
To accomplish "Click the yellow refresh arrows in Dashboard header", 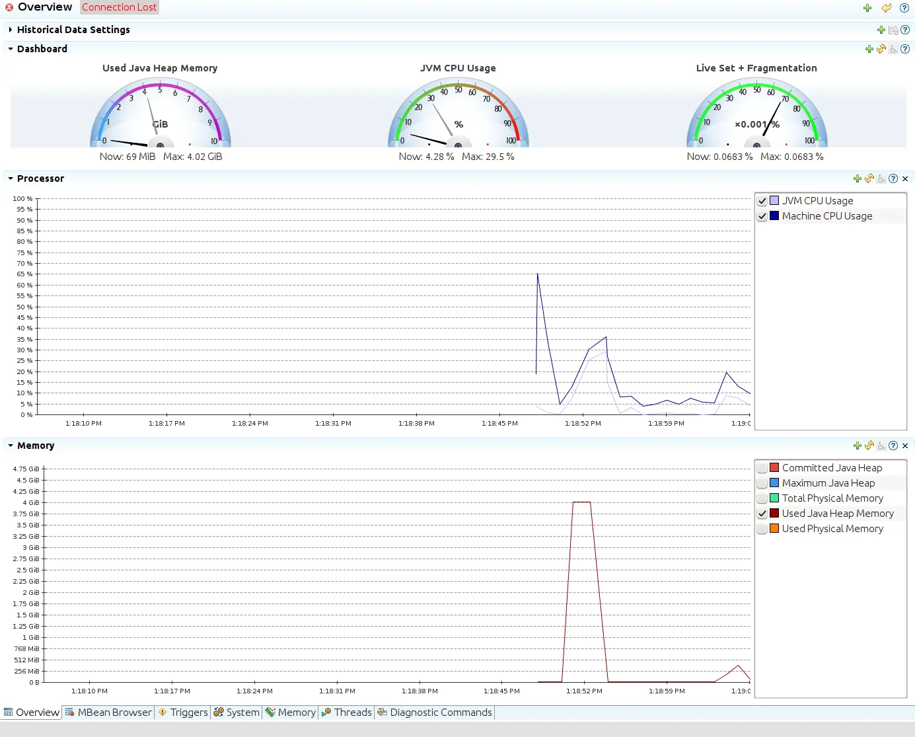I will point(881,49).
